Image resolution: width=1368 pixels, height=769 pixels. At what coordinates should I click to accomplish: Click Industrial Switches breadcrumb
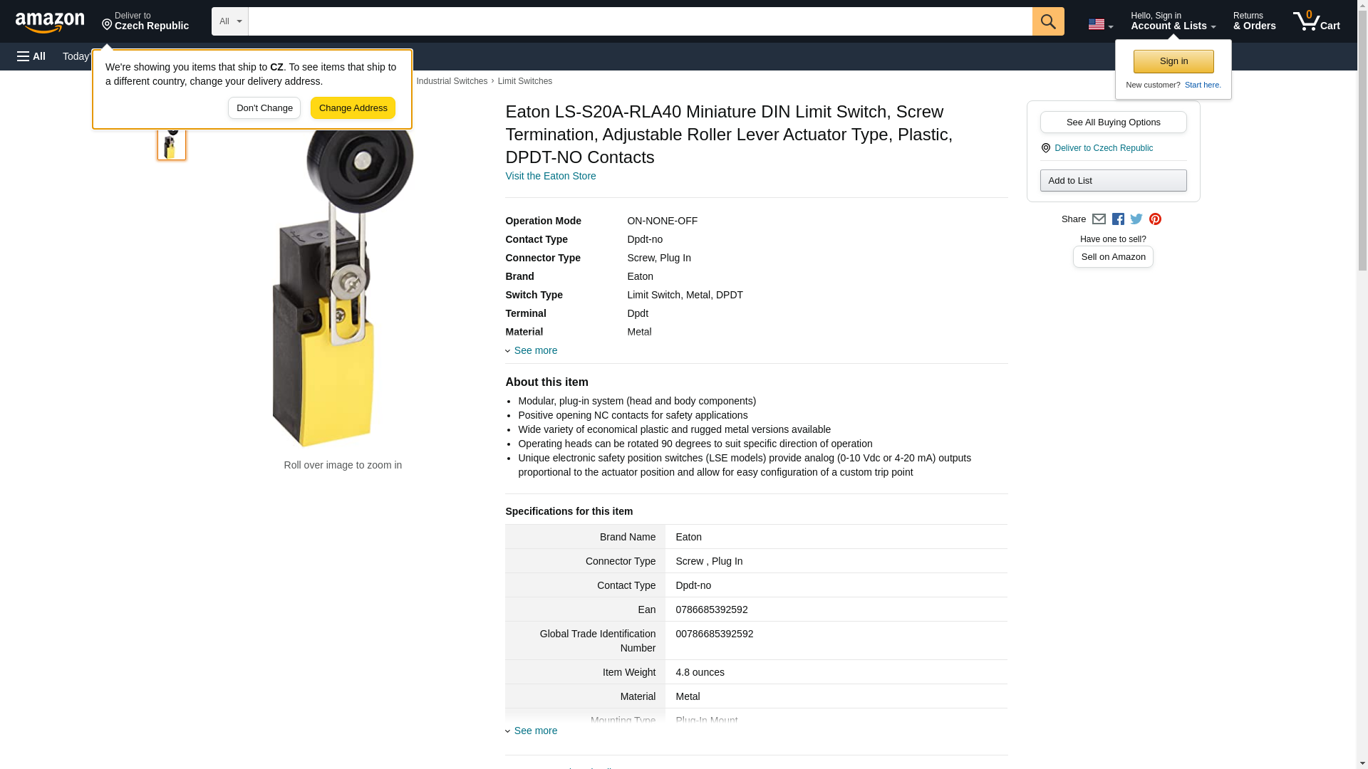(x=452, y=81)
